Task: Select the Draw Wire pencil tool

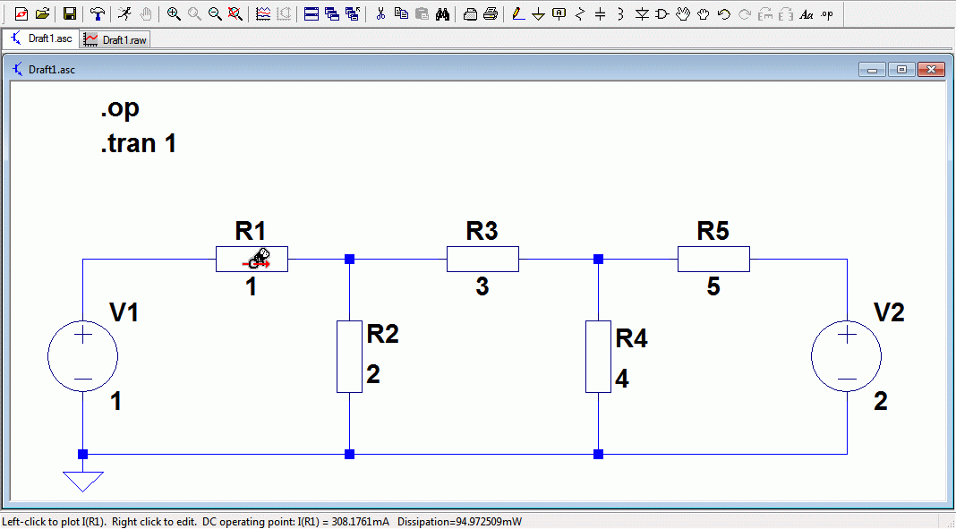Action: coord(518,13)
